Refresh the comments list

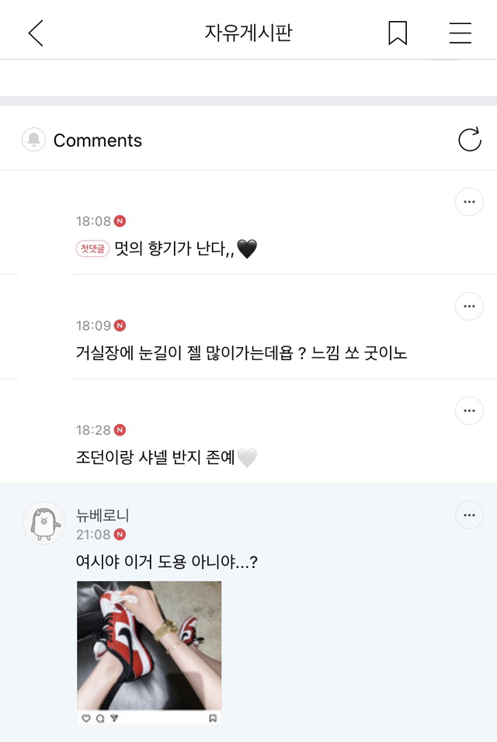pyautogui.click(x=470, y=140)
